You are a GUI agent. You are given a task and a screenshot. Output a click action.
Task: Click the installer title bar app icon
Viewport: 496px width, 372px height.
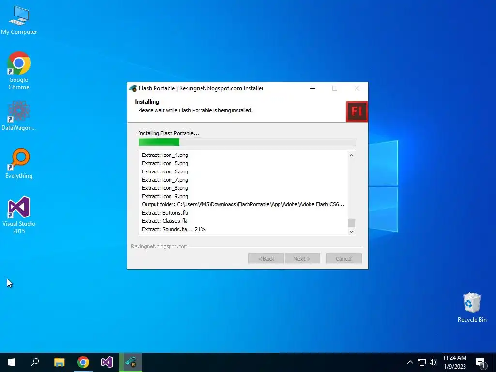coord(133,88)
